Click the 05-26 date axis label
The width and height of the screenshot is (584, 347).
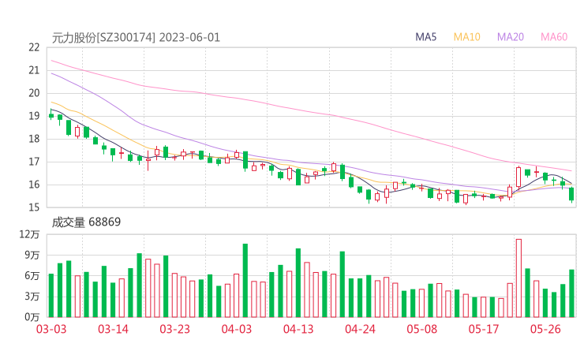(545, 329)
